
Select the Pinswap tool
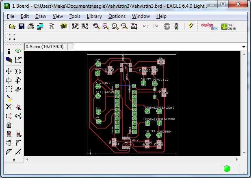coord(9,116)
